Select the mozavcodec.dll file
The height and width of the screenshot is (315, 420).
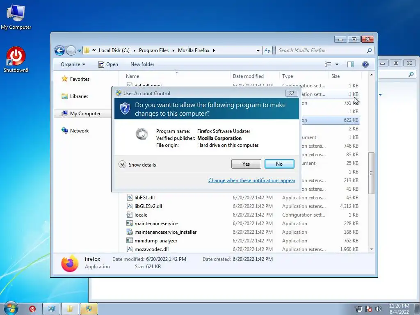[151, 249]
